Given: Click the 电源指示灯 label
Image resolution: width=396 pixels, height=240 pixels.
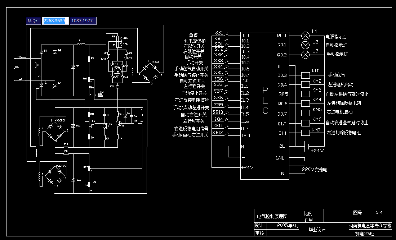Looking at the screenshot, I should click(x=336, y=37).
